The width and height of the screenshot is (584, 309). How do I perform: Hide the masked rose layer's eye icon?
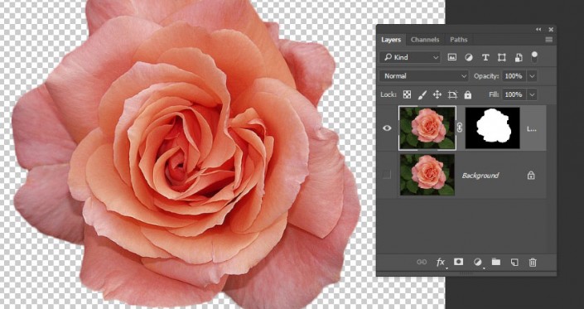click(387, 128)
